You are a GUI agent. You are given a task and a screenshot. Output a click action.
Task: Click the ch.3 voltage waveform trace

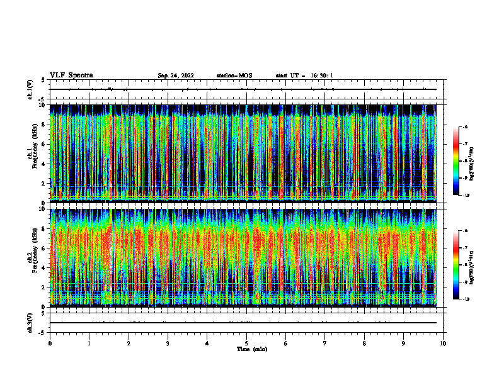[243, 323]
